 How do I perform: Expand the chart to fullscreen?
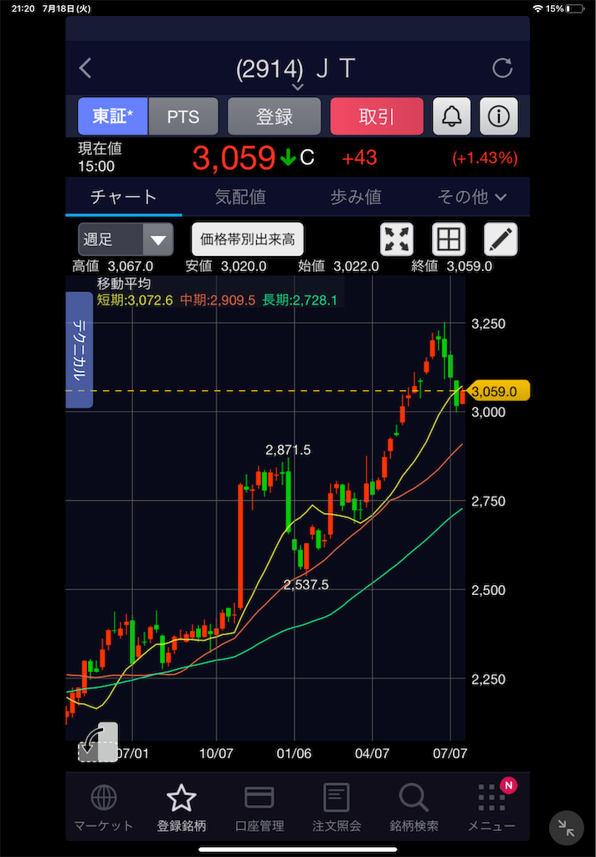tap(397, 239)
